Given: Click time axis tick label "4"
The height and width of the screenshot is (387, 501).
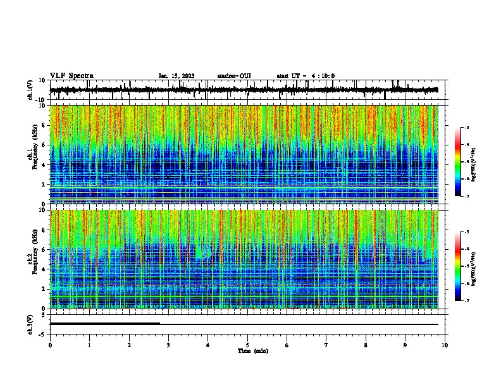Looking at the screenshot, I should [208, 345].
